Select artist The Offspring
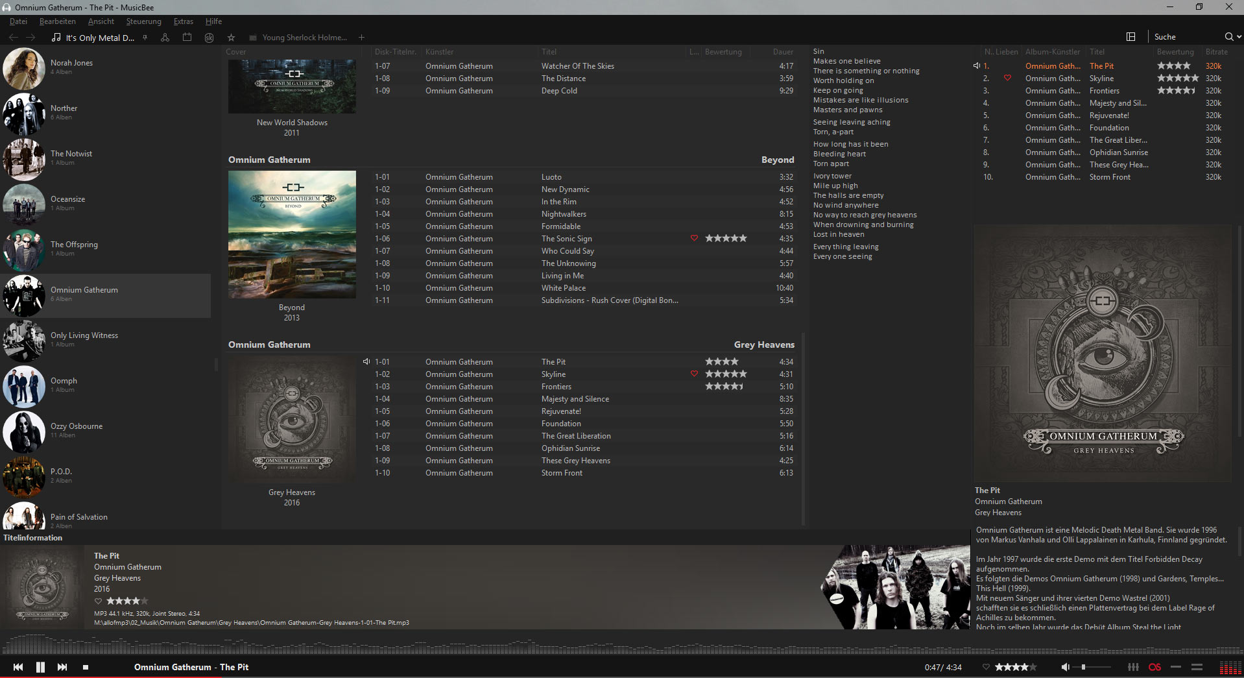This screenshot has height=678, width=1244. pyautogui.click(x=106, y=250)
